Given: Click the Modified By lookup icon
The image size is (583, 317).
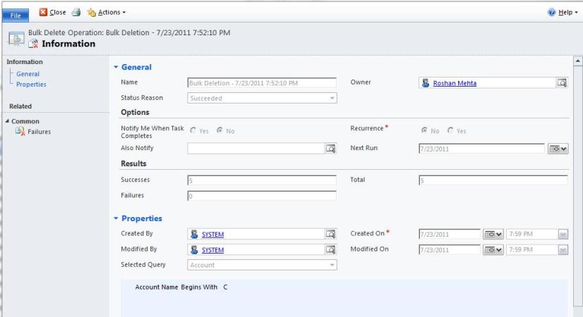Looking at the screenshot, I should [330, 250].
